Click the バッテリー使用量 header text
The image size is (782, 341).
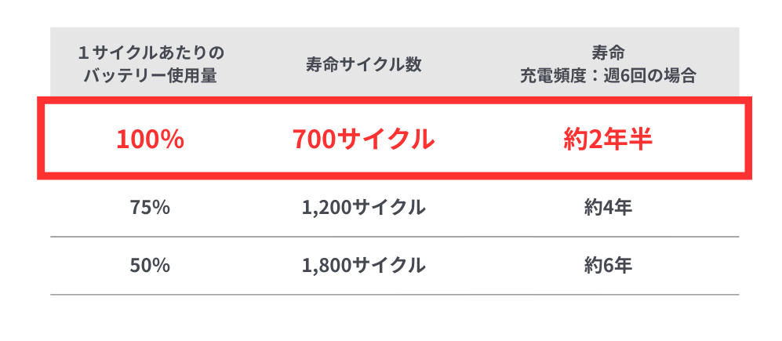(x=151, y=75)
